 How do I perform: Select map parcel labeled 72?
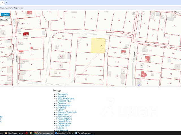pos(120,42)
